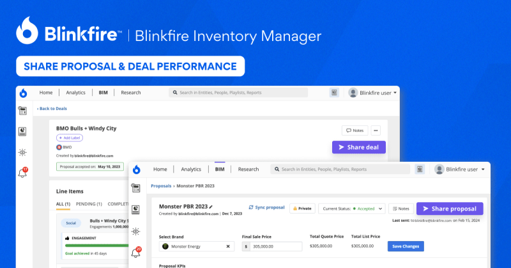This screenshot has height=268, width=511.
Task: Click Save Changes on the proposal
Action: [406, 246]
